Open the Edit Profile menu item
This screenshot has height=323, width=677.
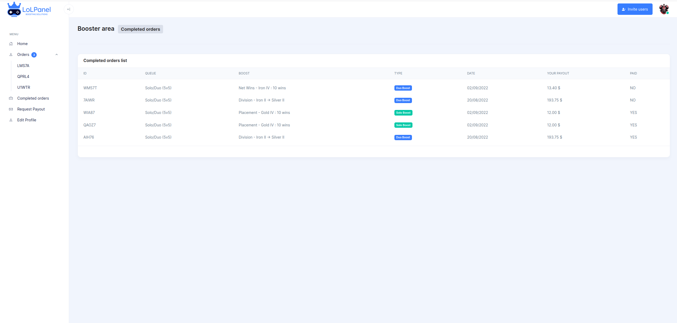pyautogui.click(x=27, y=120)
